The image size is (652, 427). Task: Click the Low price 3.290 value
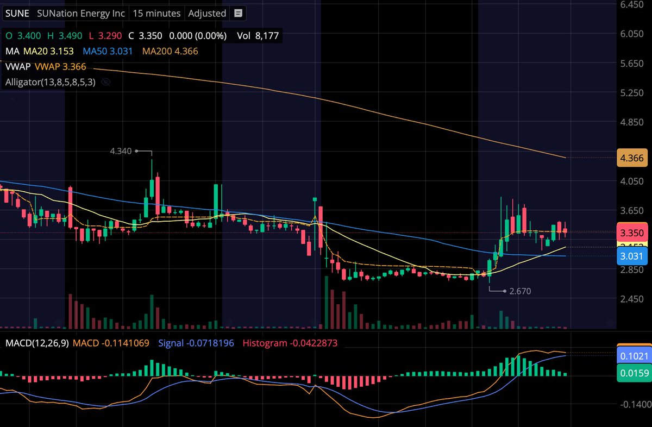tap(106, 36)
